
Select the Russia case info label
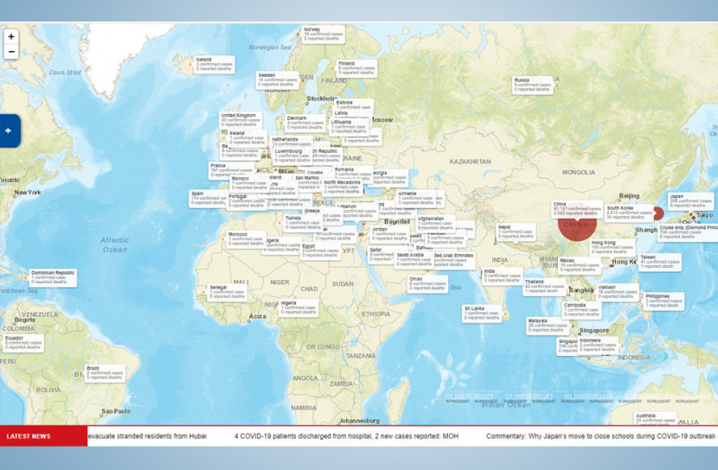pos(532,84)
